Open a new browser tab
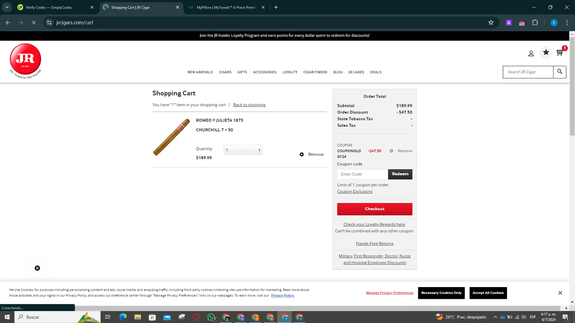The width and height of the screenshot is (575, 323). 276,7
